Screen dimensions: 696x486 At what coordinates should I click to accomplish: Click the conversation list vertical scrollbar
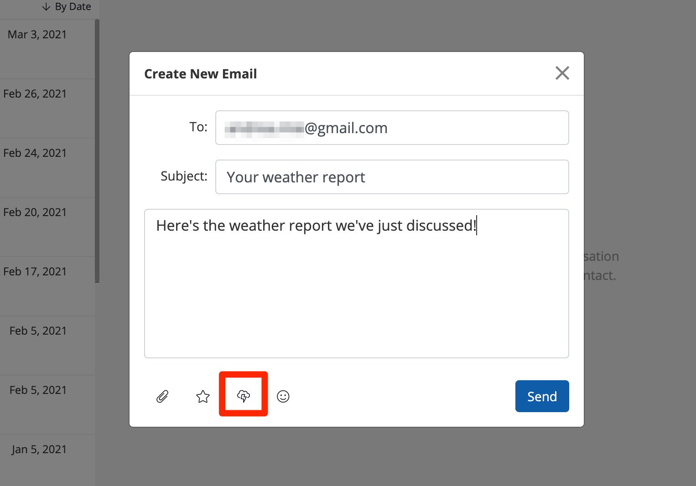pos(97,150)
